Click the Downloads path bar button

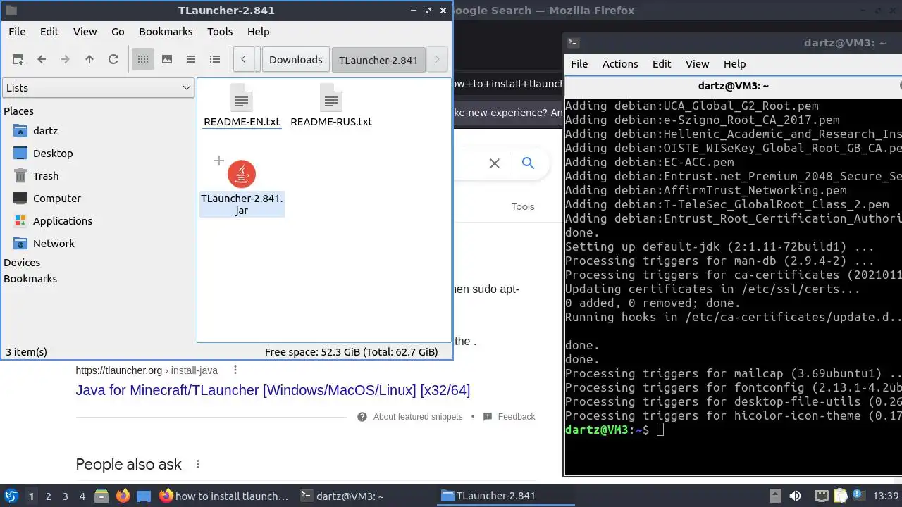tap(295, 60)
